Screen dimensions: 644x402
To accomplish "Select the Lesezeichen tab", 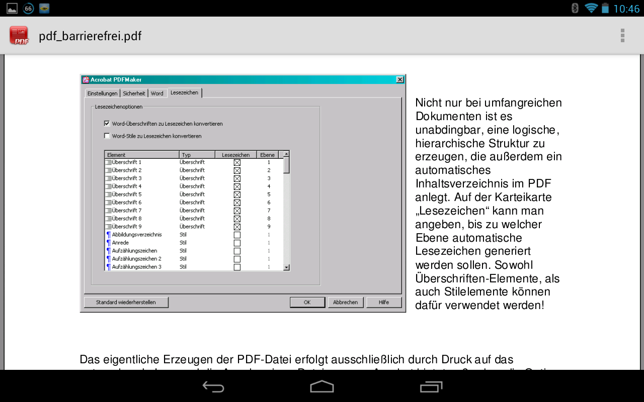I will [x=184, y=92].
